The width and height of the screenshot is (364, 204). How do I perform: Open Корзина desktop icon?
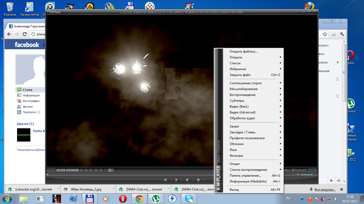coord(10,9)
